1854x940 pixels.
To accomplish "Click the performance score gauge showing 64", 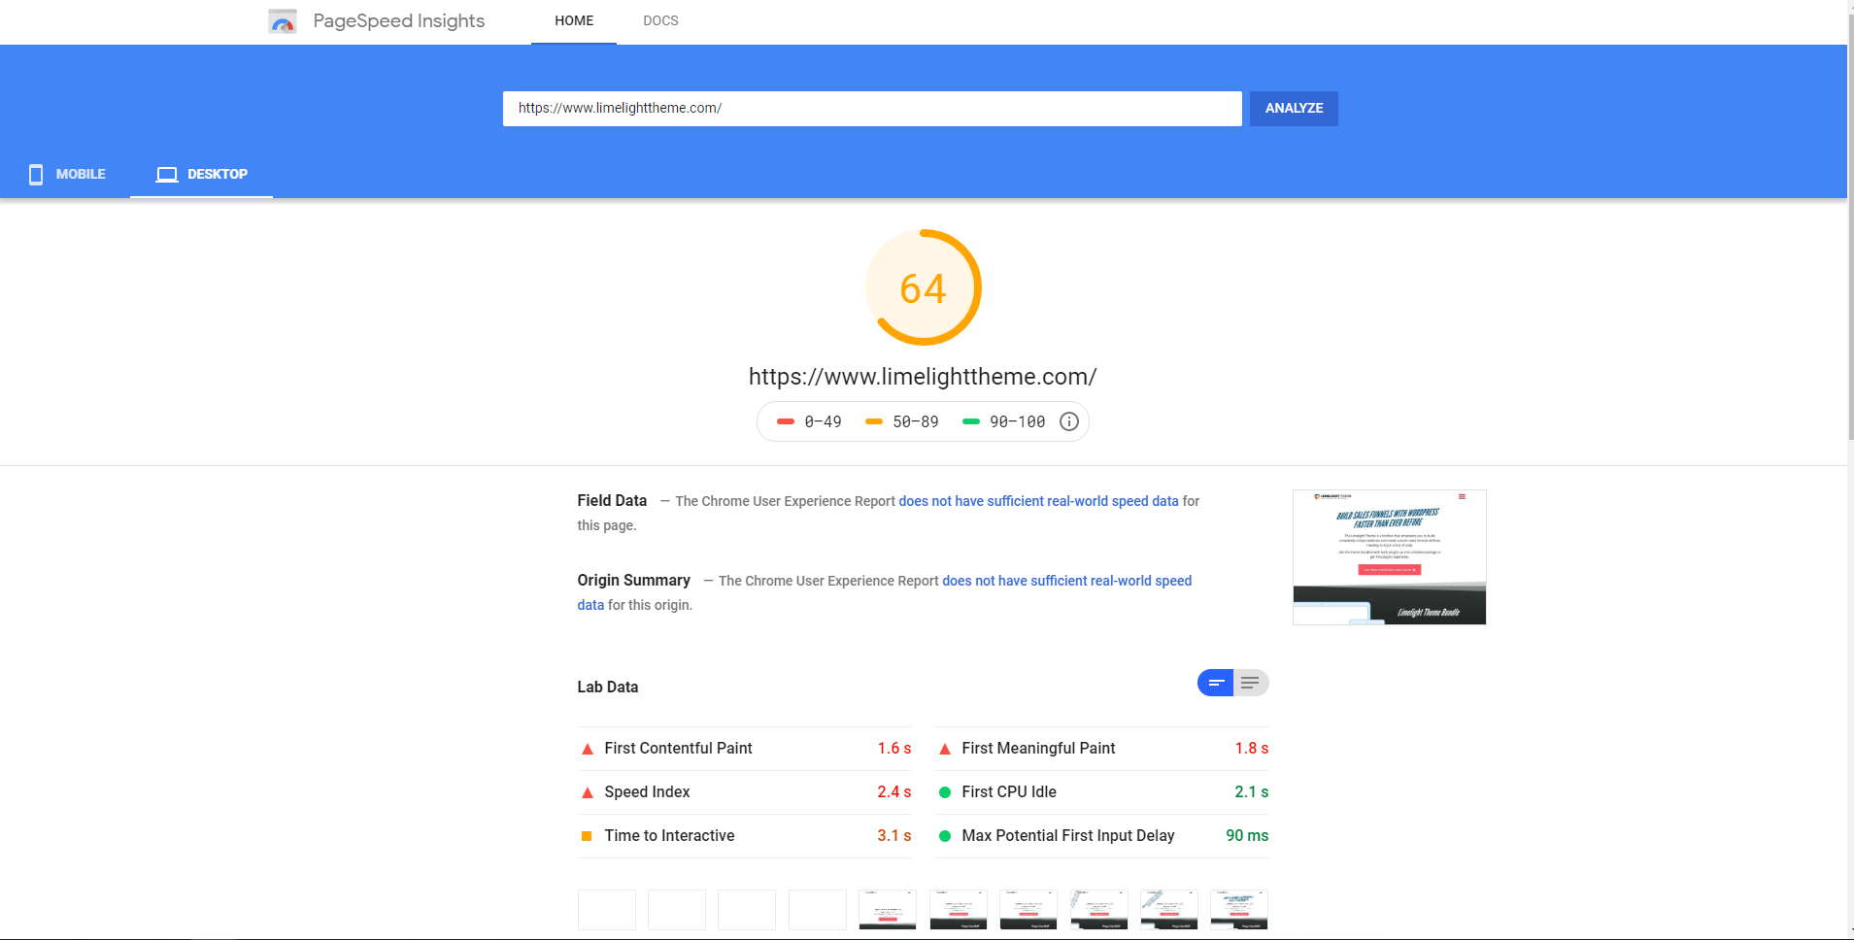I will point(924,287).
